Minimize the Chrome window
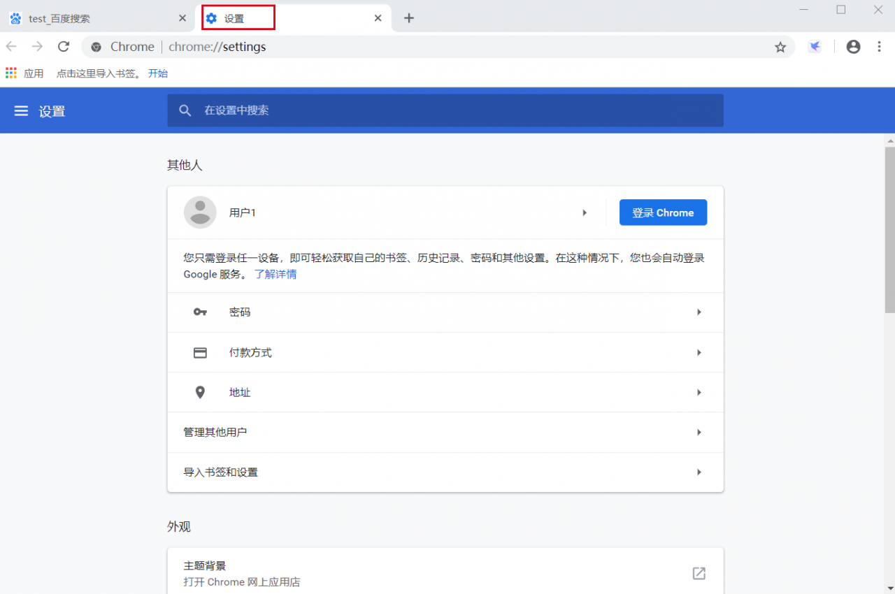The image size is (895, 594). point(803,10)
